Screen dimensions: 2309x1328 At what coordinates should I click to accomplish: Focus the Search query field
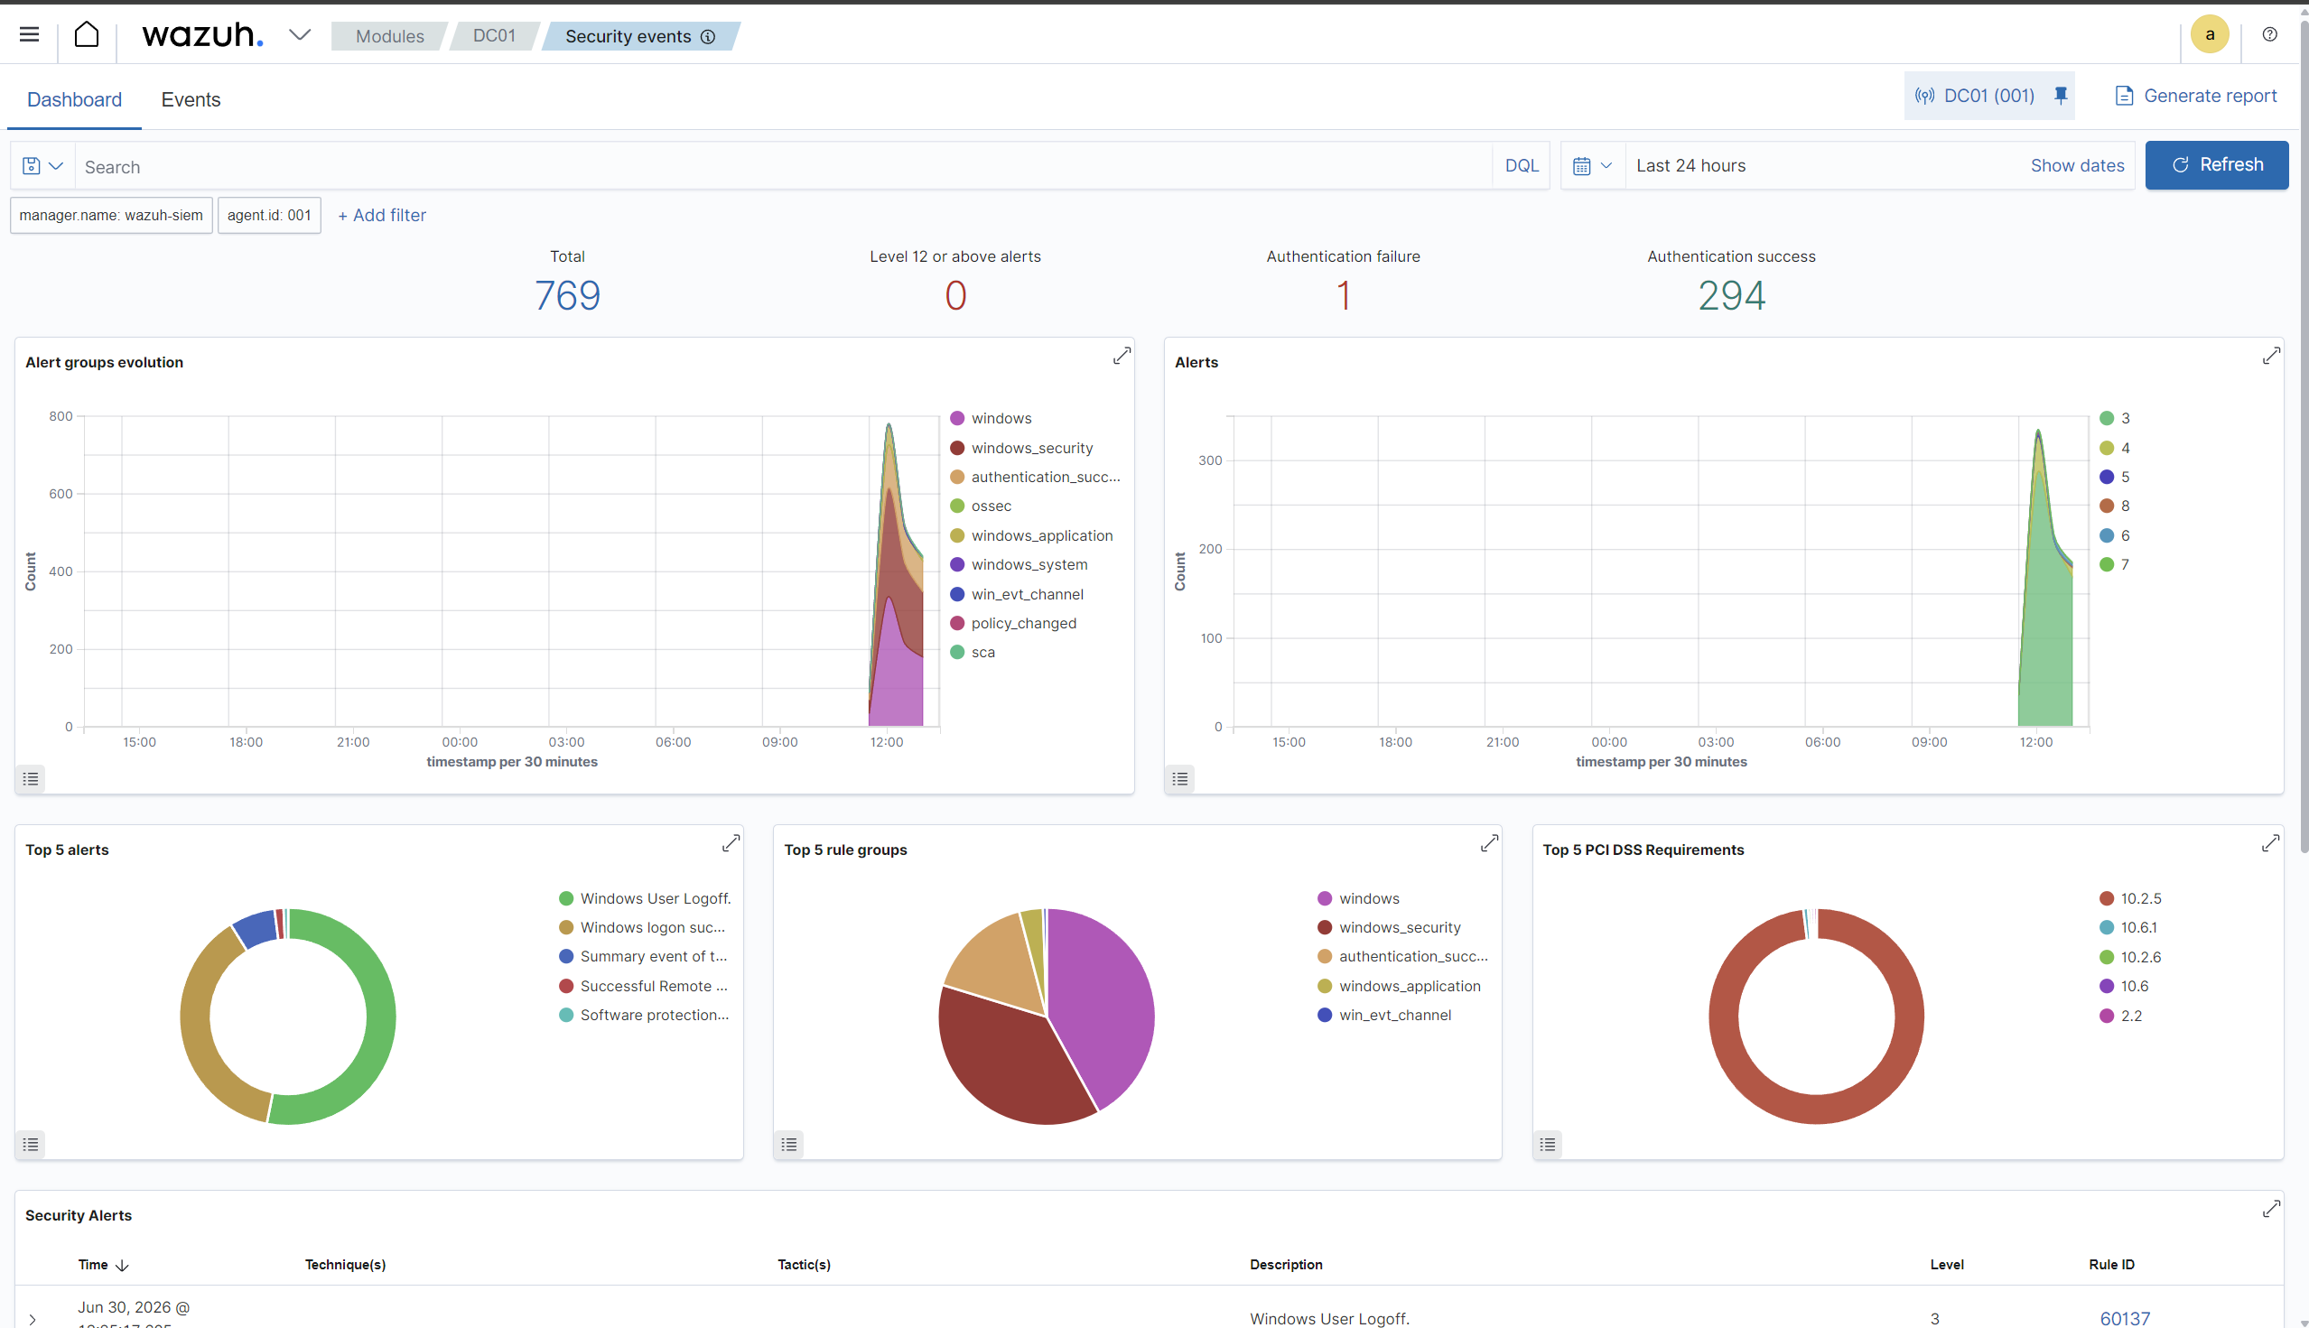(785, 166)
